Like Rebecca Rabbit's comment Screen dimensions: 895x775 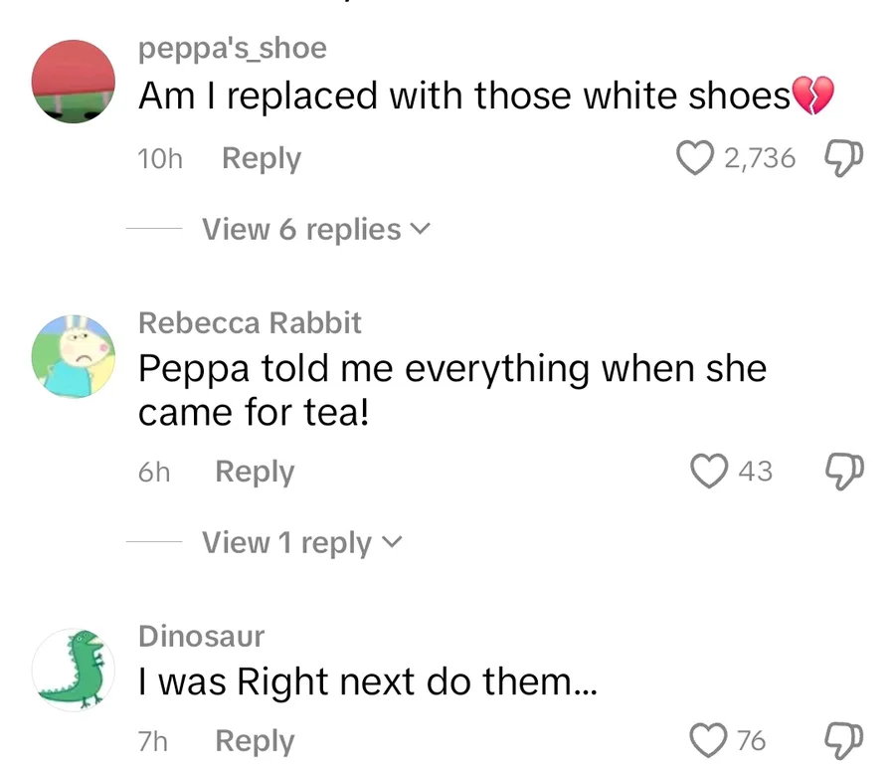pyautogui.click(x=709, y=471)
